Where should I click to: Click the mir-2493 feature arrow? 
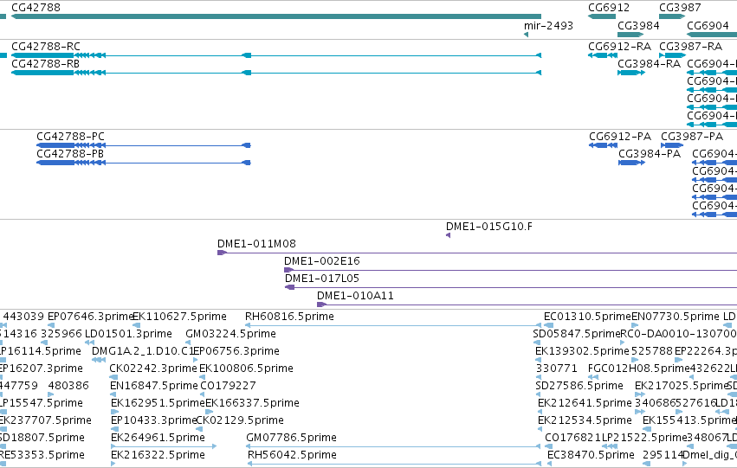tap(526, 35)
